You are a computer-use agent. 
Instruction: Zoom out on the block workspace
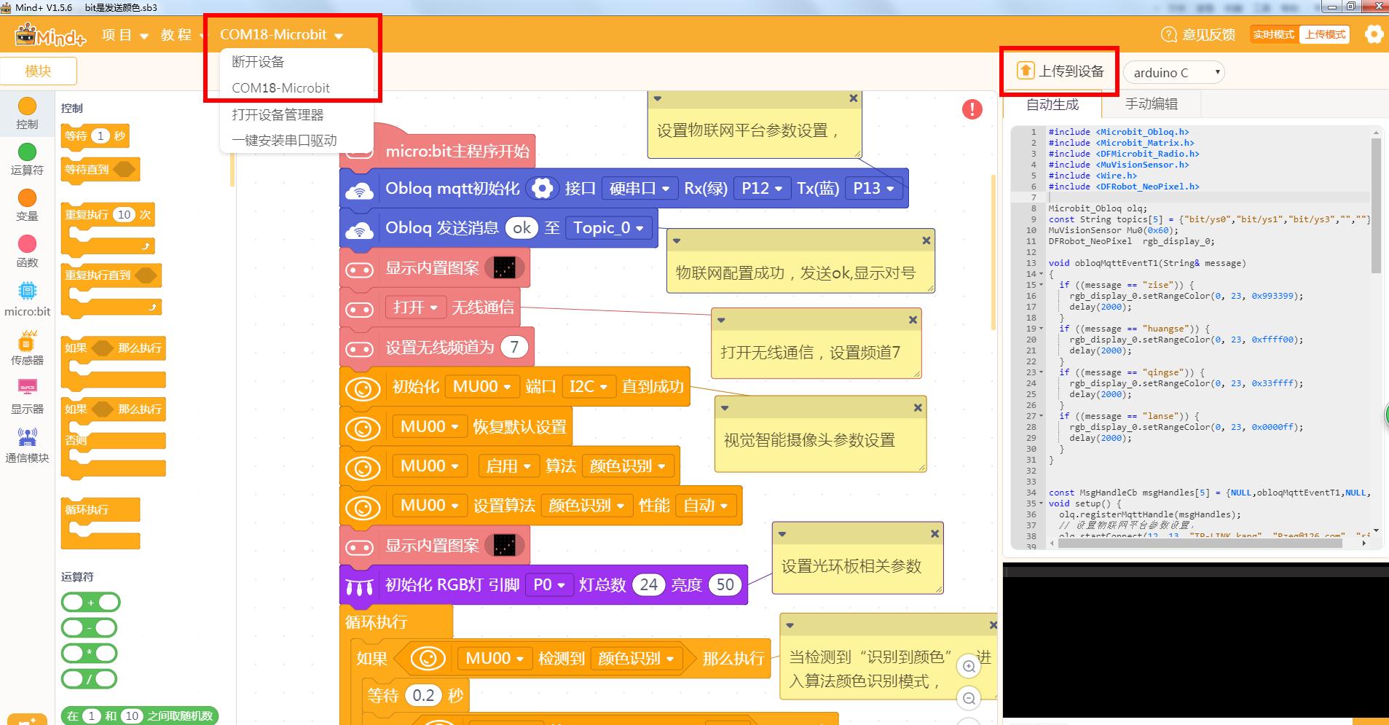(x=969, y=698)
